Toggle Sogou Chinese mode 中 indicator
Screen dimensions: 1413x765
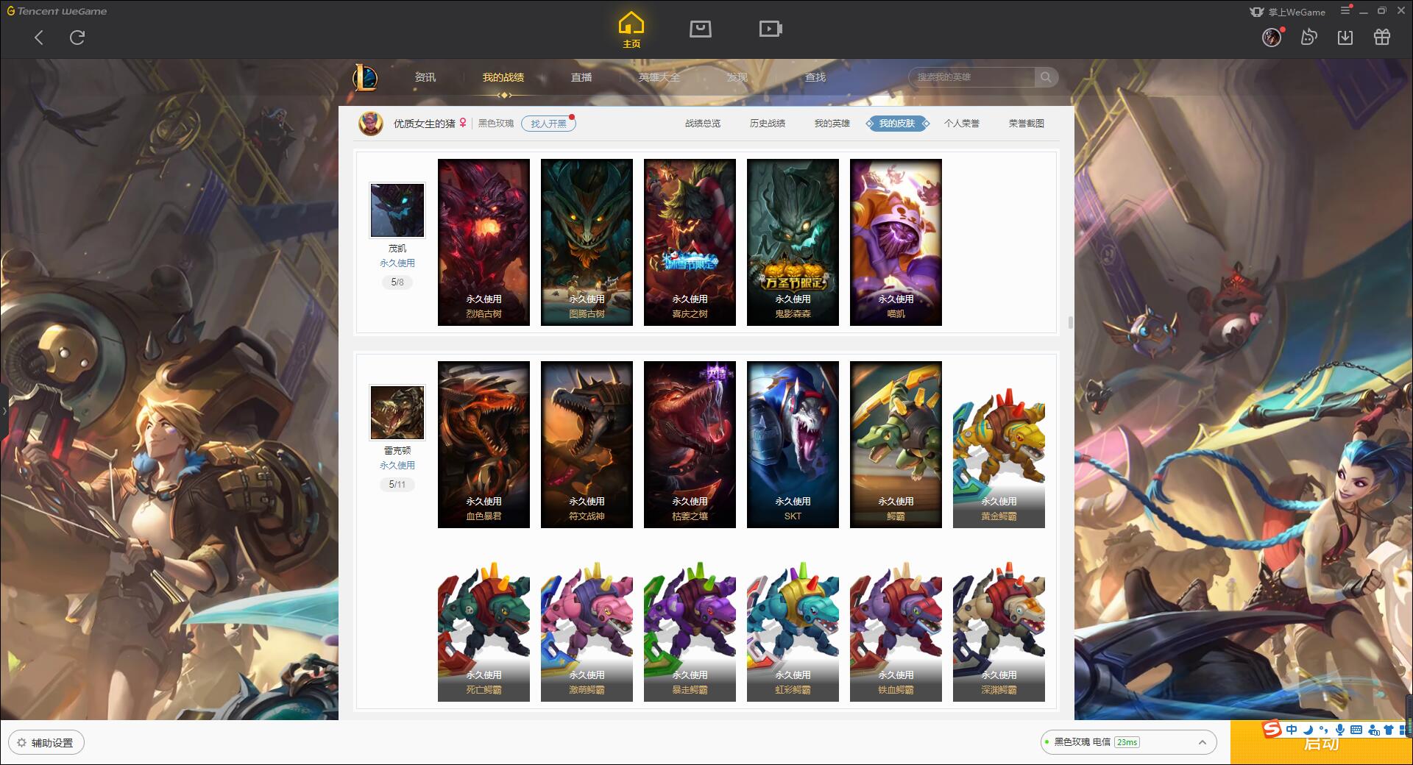point(1292,730)
